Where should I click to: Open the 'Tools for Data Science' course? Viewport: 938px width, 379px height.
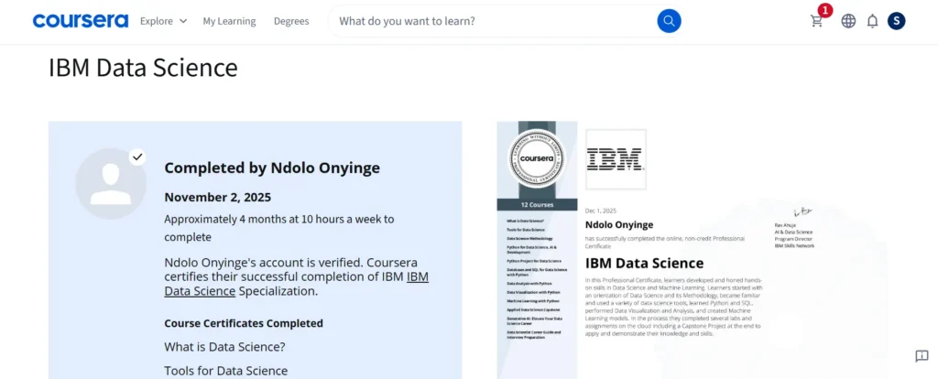pyautogui.click(x=225, y=371)
